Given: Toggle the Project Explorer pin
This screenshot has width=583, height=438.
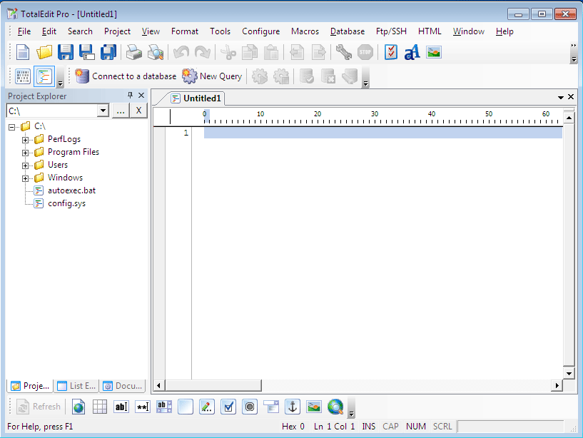Looking at the screenshot, I should click(130, 96).
